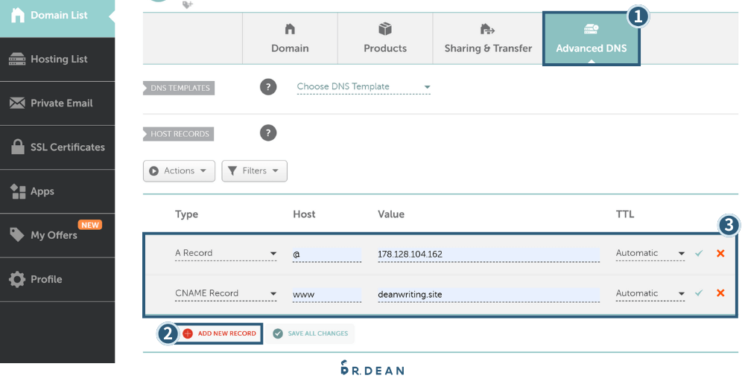
Task: Delete the CNAME Record with red X
Action: click(x=720, y=293)
